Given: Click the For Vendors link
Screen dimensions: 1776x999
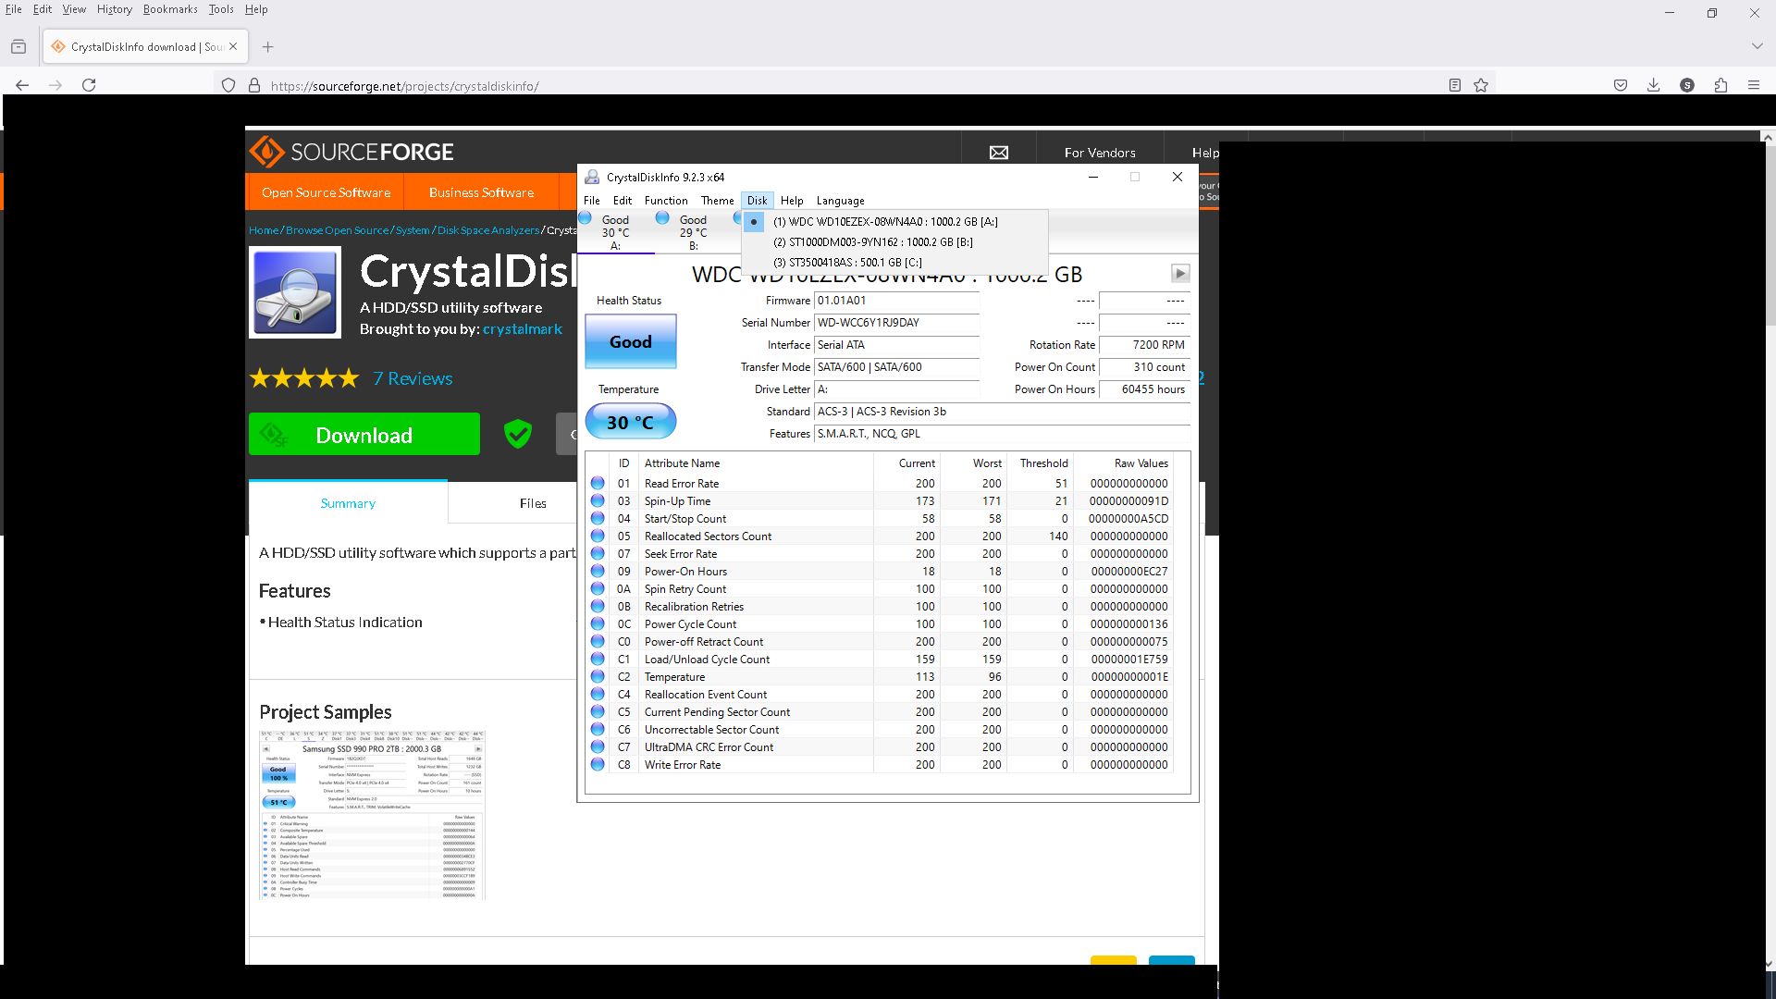Looking at the screenshot, I should (x=1100, y=153).
